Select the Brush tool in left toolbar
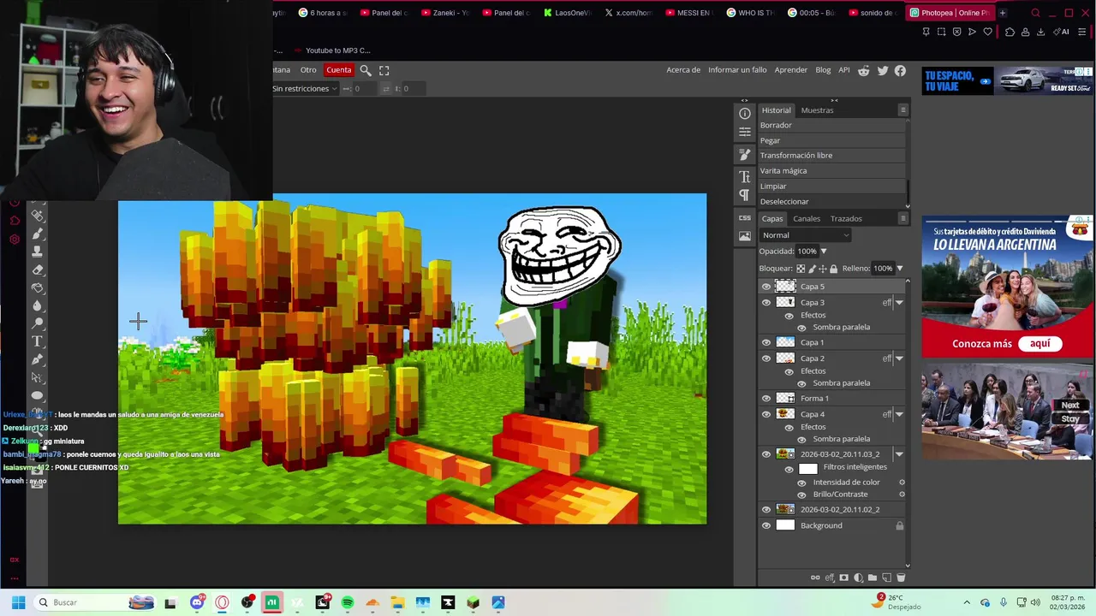Viewport: 1096px width, 616px height. click(x=38, y=234)
